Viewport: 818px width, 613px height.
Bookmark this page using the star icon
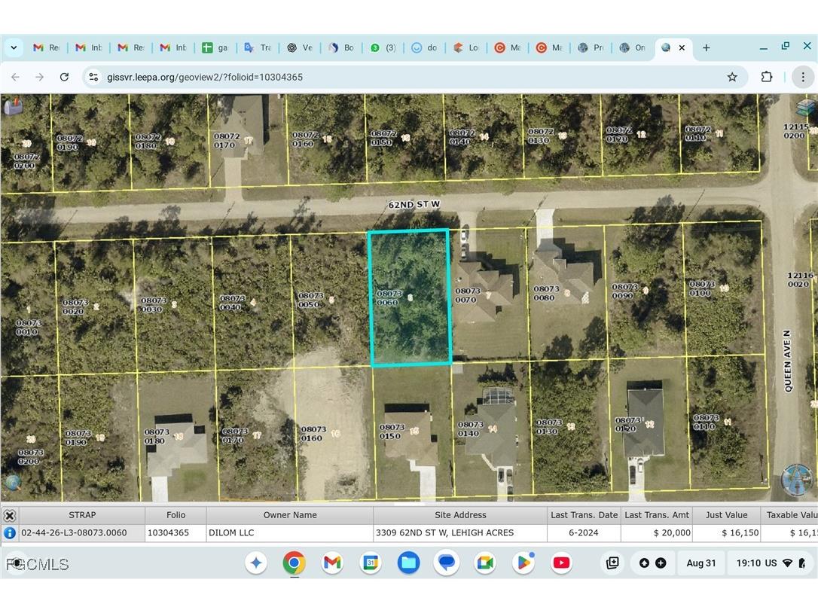coord(731,76)
